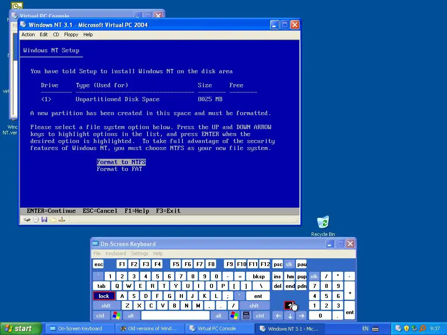
Task: Click the Safely Remove Hardware tray icon
Action: pyautogui.click(x=415, y=328)
